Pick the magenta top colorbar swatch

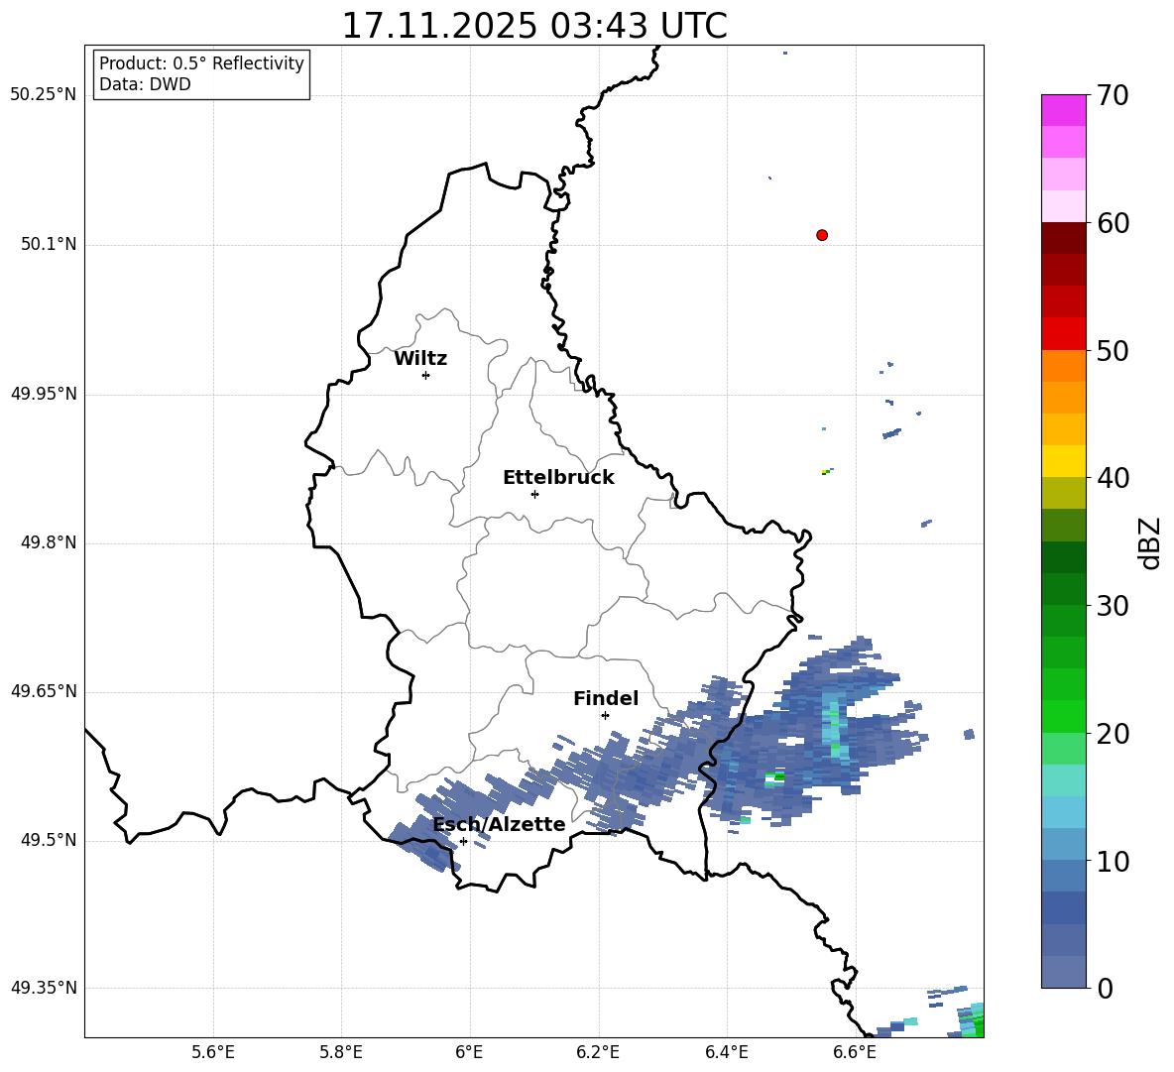[x=1064, y=110]
